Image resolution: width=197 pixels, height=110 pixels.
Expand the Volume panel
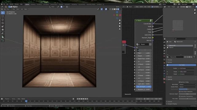[x=170, y=77]
